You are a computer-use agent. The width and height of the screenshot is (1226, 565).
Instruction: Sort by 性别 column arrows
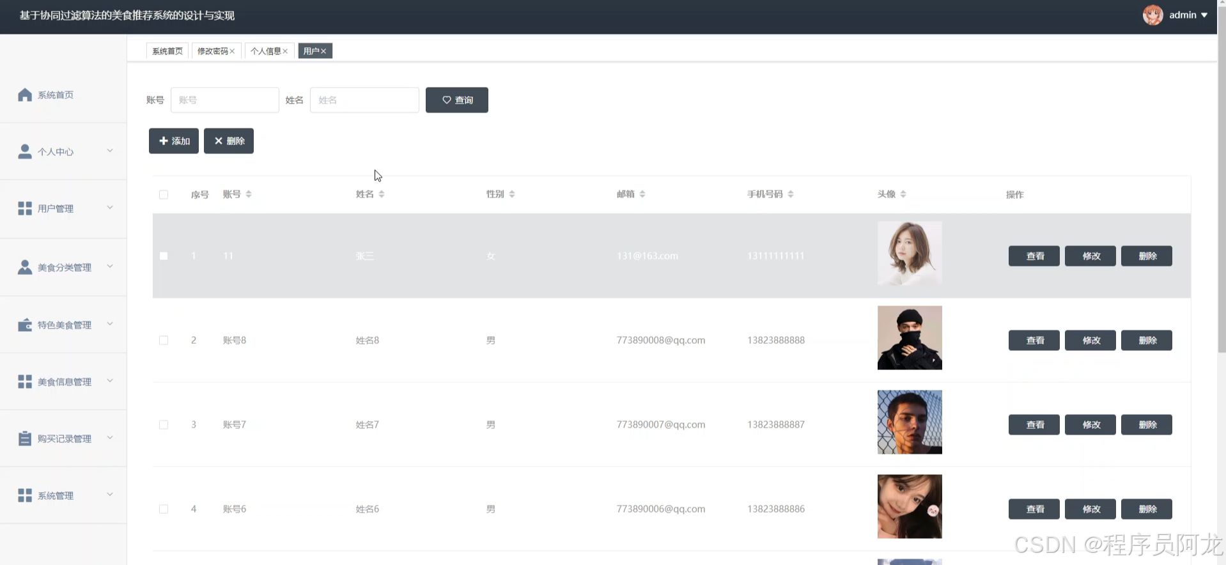(512, 194)
